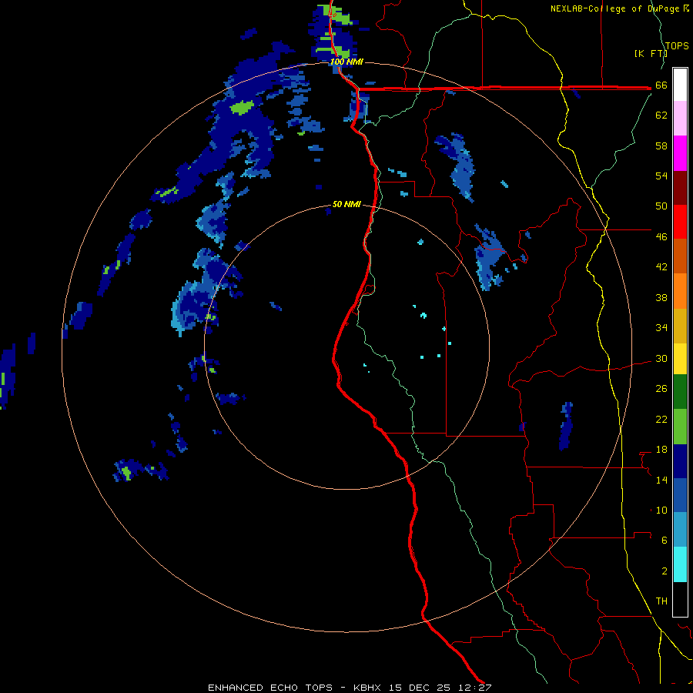Click the legend value 46
This screenshot has height=693, width=693.
pyautogui.click(x=661, y=237)
